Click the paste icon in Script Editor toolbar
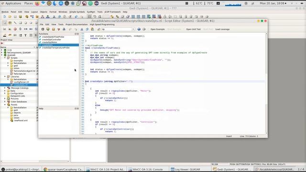The width and height of the screenshot is (306, 172). 92,29
